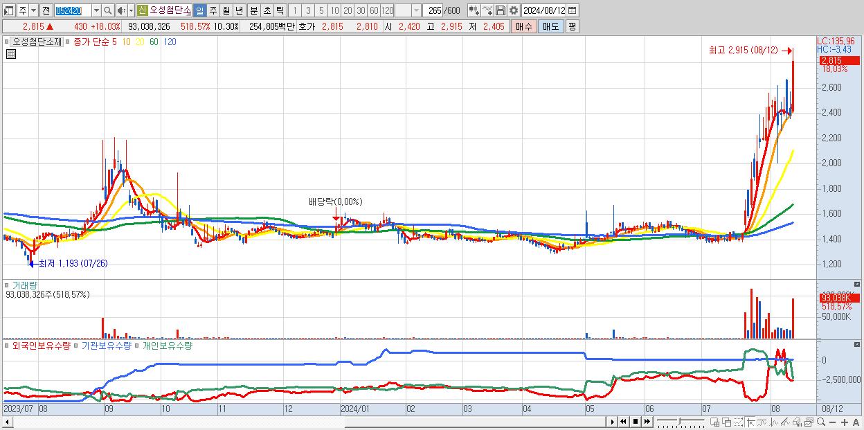Click the window with grid layout icon

pos(714,422)
